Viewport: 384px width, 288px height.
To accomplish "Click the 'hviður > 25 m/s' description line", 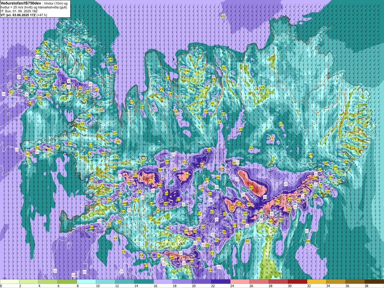I will (34, 7).
